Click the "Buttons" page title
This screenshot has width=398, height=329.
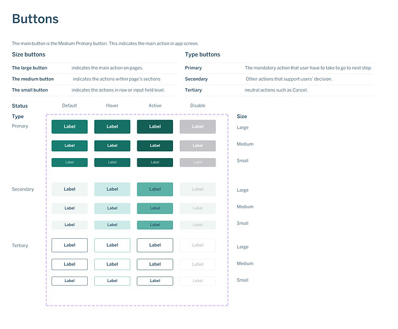click(x=35, y=19)
